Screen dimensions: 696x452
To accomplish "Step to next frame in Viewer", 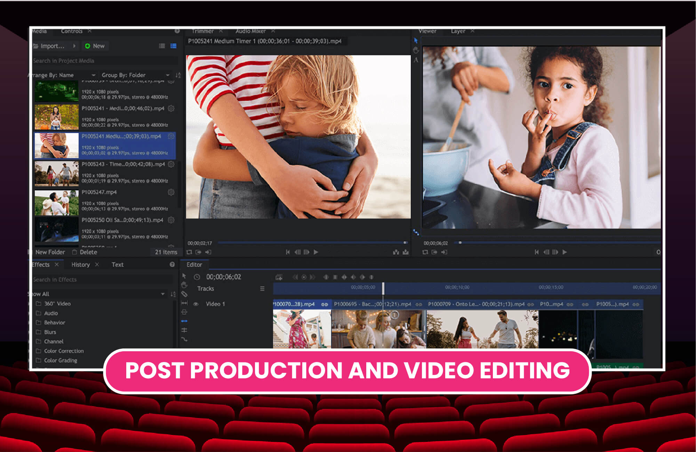I will tap(555, 252).
